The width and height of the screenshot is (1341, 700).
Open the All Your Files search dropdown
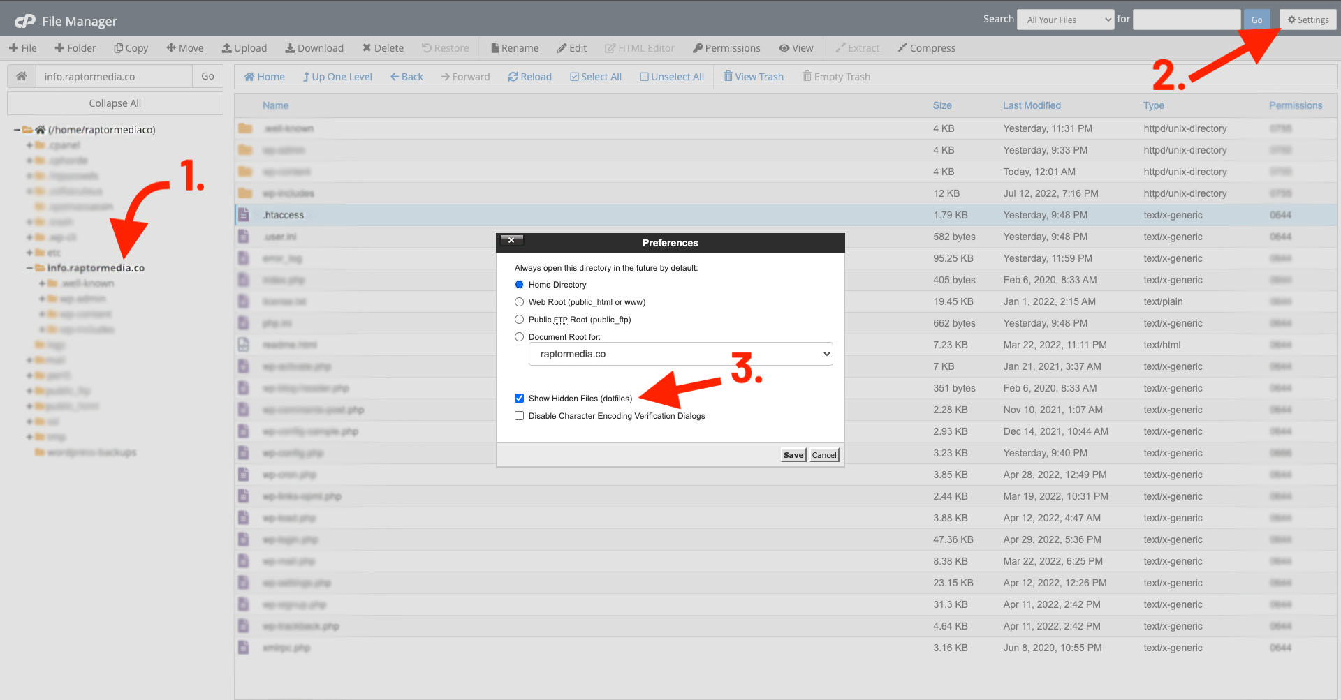pyautogui.click(x=1064, y=19)
